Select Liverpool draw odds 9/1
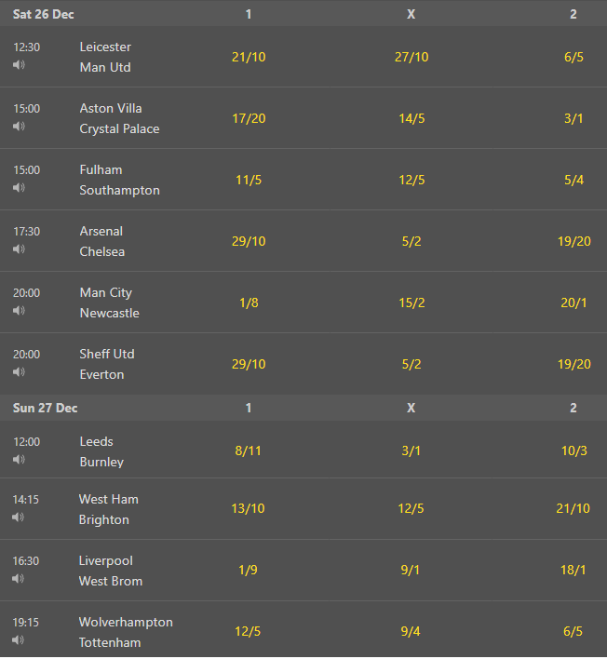This screenshot has height=659, width=607. (x=410, y=570)
